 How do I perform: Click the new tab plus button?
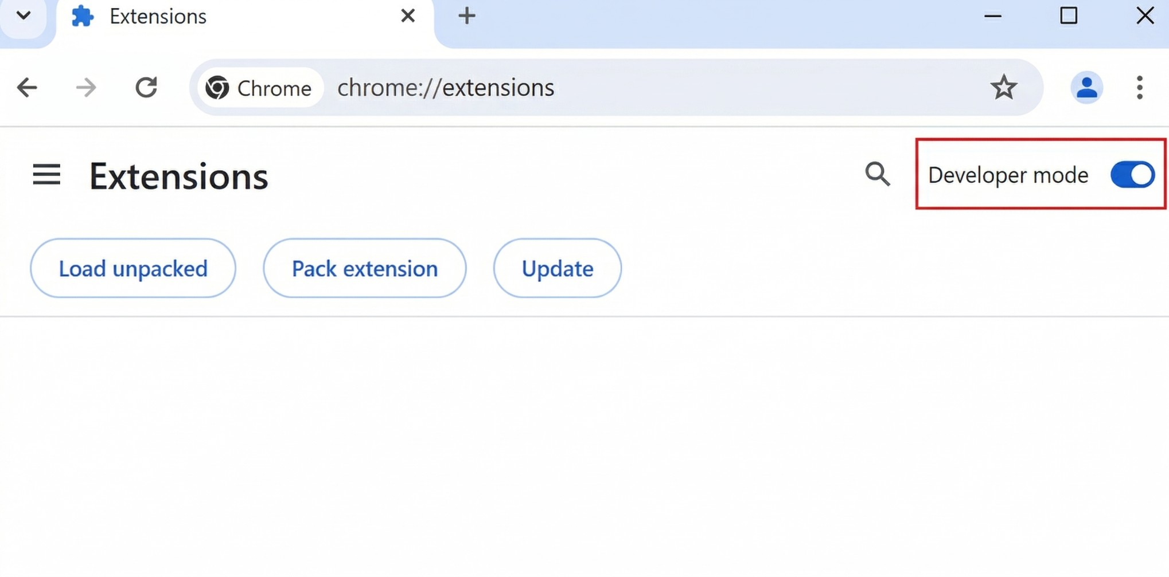[466, 15]
